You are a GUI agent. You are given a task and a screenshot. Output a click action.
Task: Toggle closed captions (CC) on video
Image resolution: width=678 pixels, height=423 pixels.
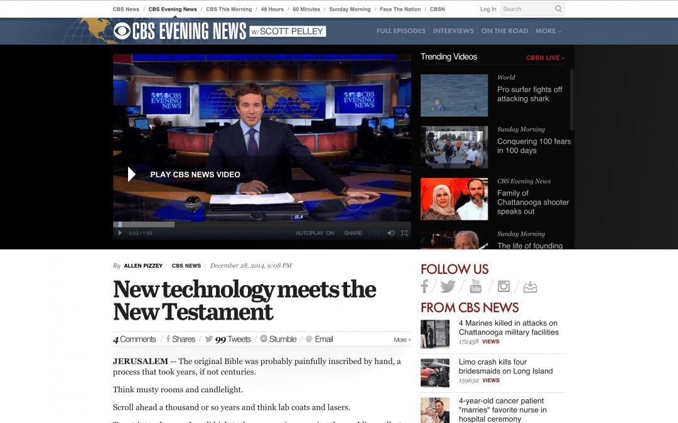377,233
